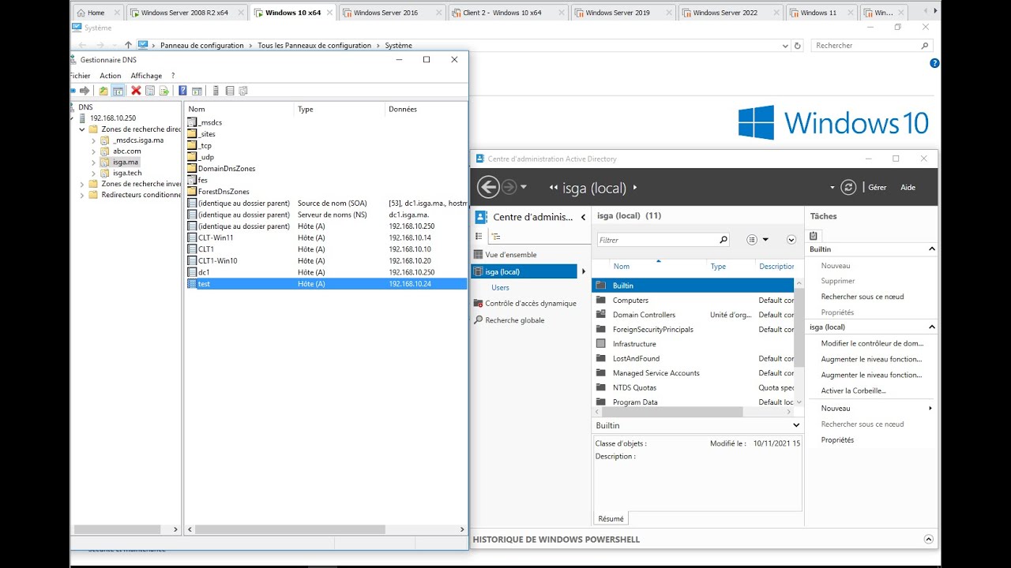The width and height of the screenshot is (1011, 568).
Task: Click the Domain Controllers container icon
Action: (x=600, y=315)
